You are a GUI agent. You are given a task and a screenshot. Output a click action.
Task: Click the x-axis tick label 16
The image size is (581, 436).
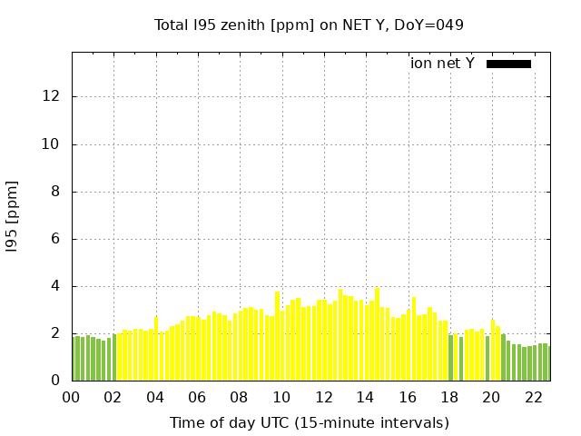pyautogui.click(x=407, y=397)
